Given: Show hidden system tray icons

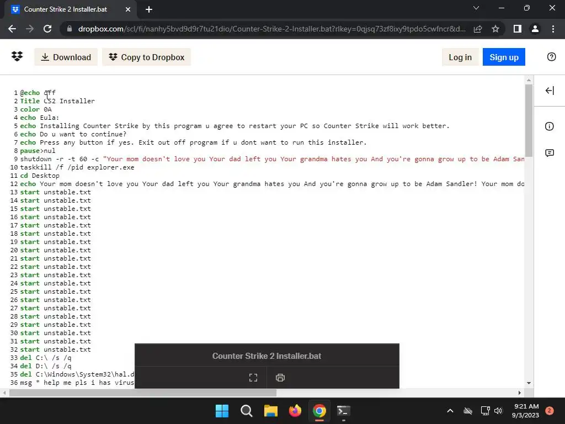Looking at the screenshot, I should [450, 411].
